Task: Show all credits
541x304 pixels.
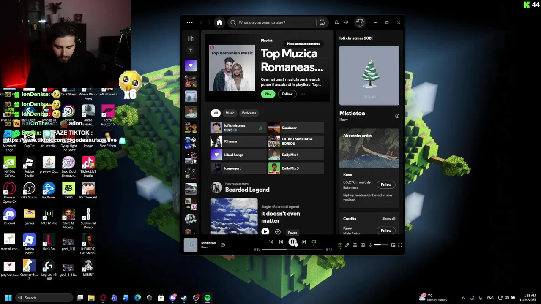Action: click(389, 219)
